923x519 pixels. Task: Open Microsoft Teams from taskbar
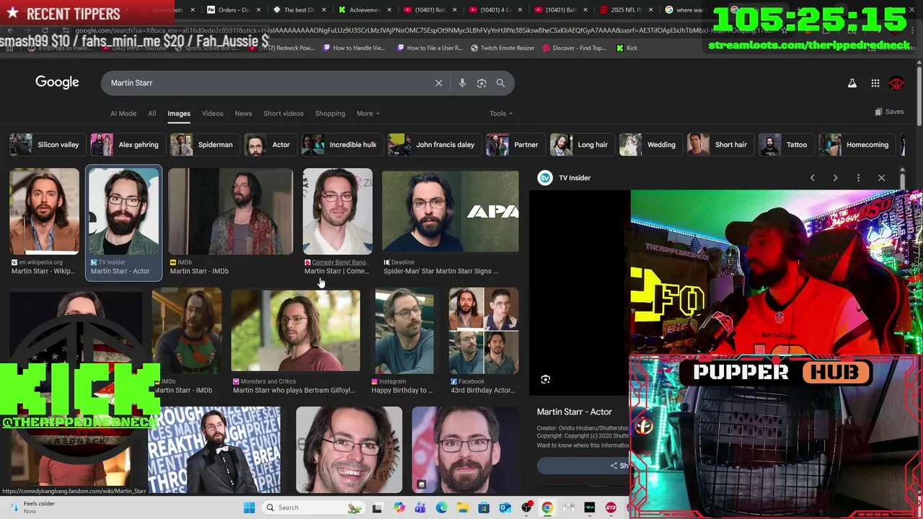[x=420, y=507]
